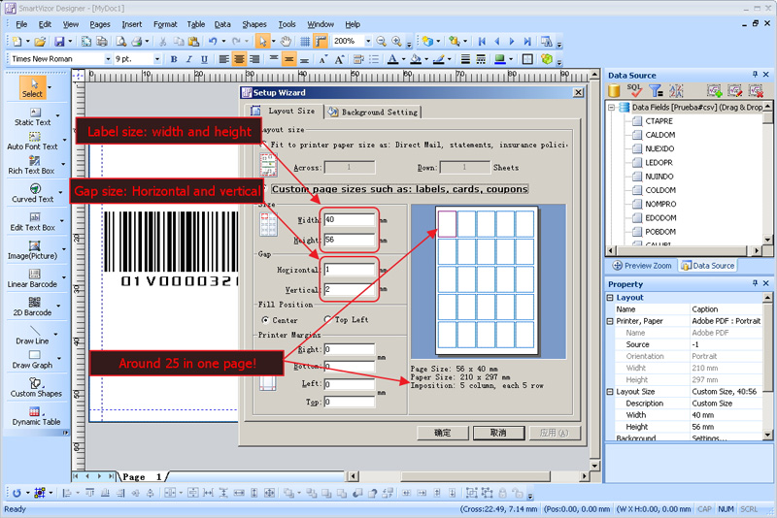Screen dimensions: 777x518
Task: Pick the Rich Text Box tool
Action: [x=32, y=166]
